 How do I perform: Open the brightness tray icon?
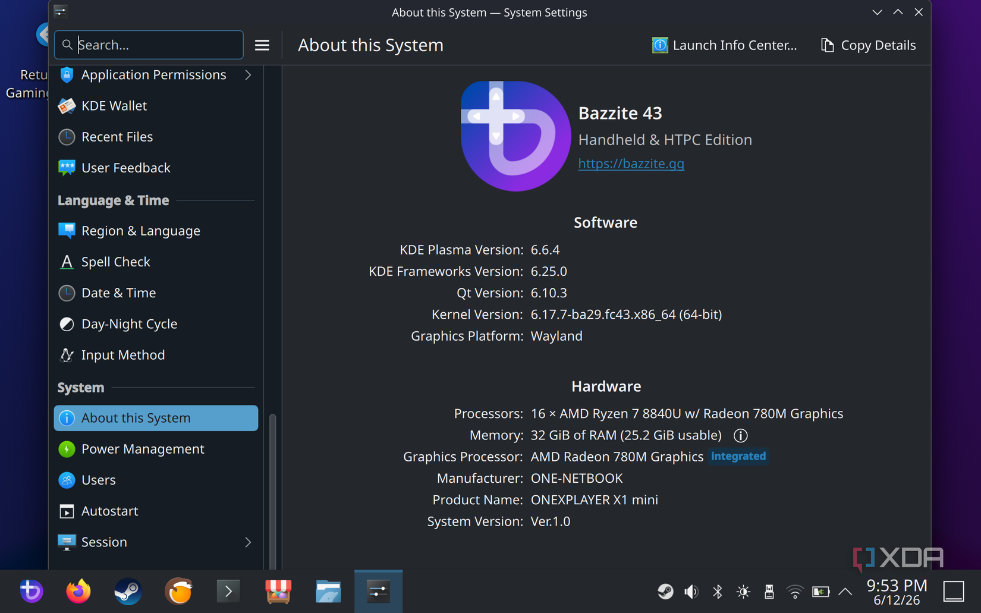(x=743, y=592)
